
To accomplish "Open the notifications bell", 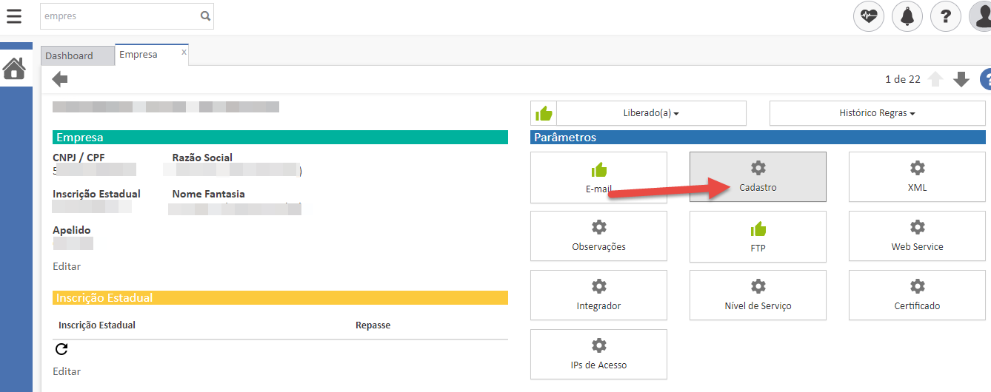I will click(907, 16).
